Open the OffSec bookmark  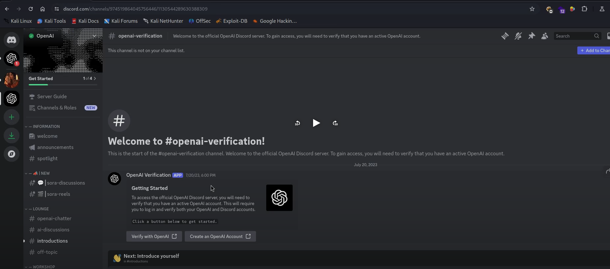200,21
